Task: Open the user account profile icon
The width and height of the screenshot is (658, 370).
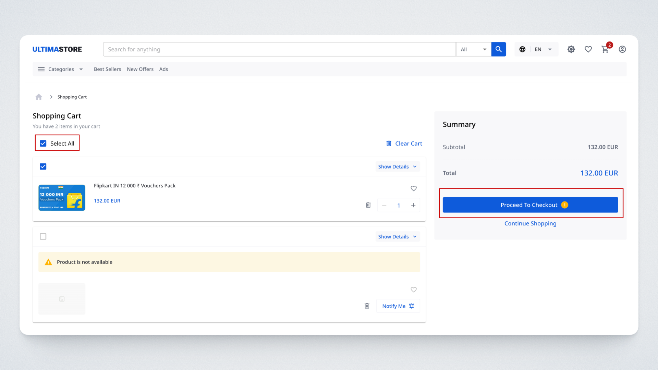Action: click(622, 49)
